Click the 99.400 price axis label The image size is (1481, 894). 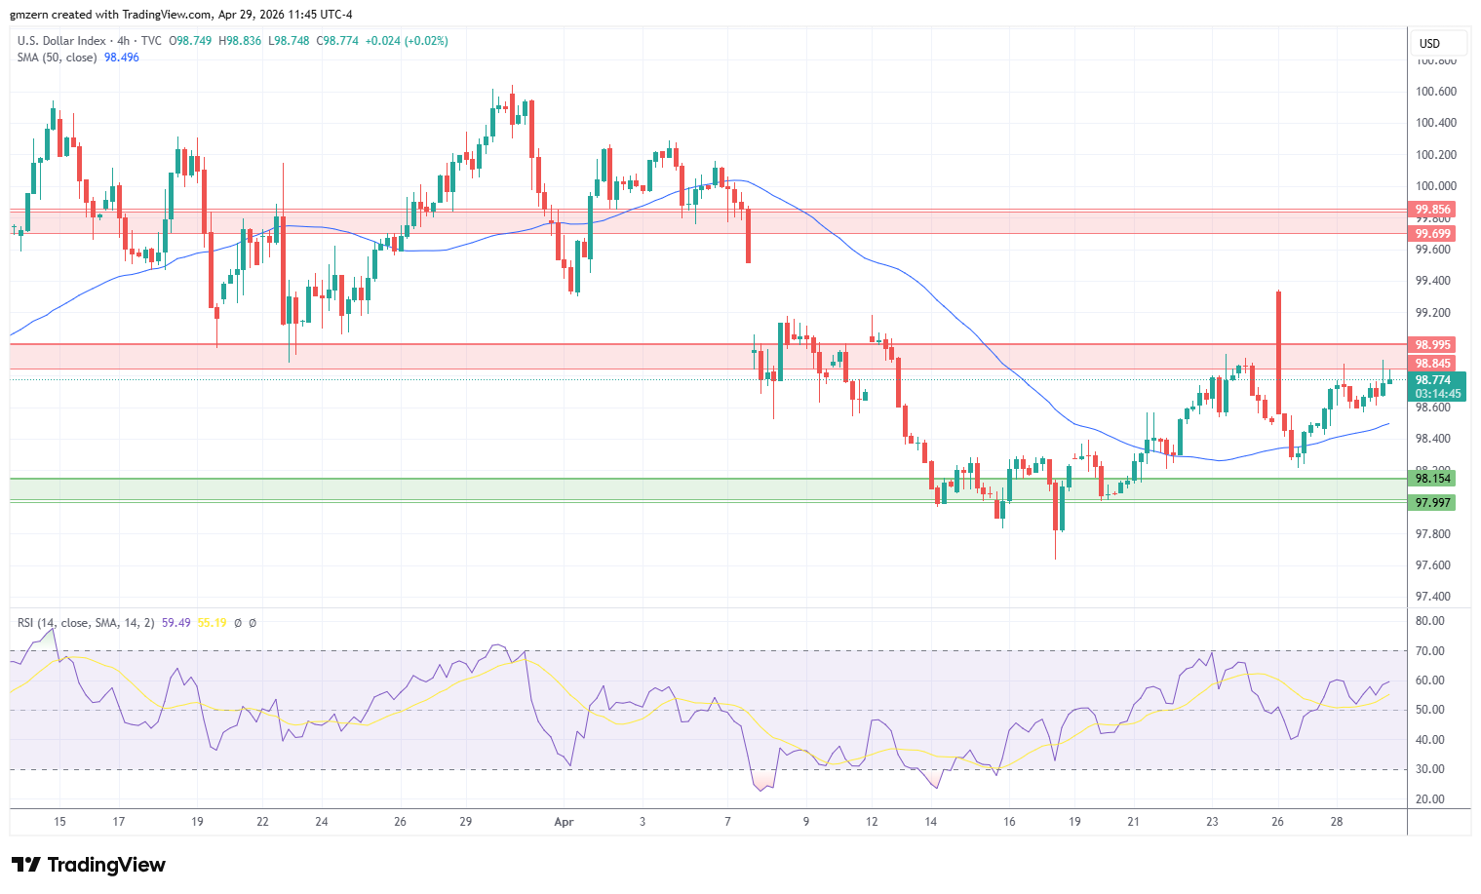tap(1433, 282)
